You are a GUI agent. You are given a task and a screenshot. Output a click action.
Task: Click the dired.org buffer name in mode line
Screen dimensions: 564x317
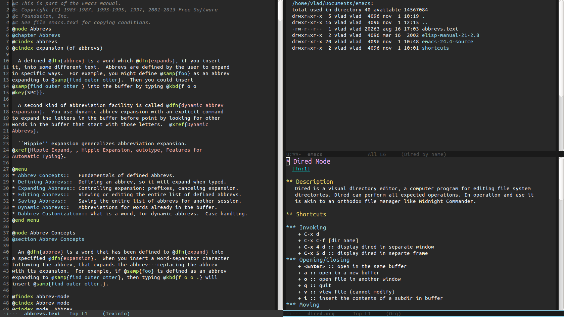click(321, 314)
